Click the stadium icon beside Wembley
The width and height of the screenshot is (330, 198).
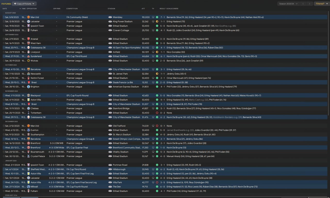point(110,17)
